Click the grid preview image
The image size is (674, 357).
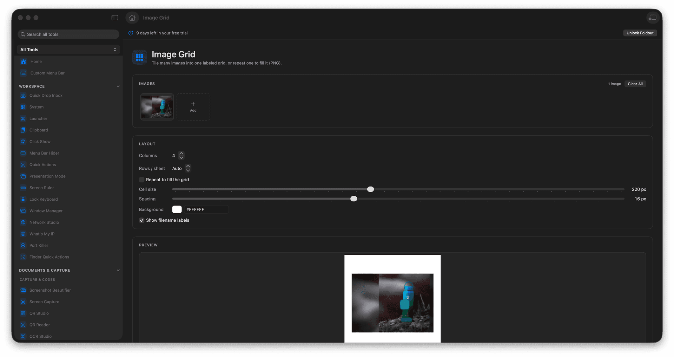(x=392, y=299)
